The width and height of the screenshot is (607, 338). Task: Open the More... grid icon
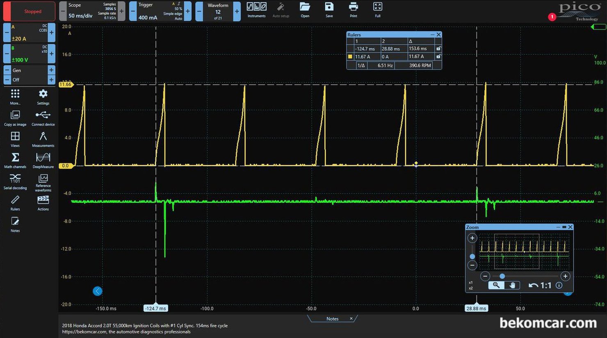(x=15, y=97)
